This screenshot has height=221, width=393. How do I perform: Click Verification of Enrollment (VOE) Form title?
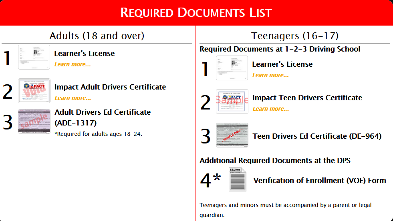320,181
